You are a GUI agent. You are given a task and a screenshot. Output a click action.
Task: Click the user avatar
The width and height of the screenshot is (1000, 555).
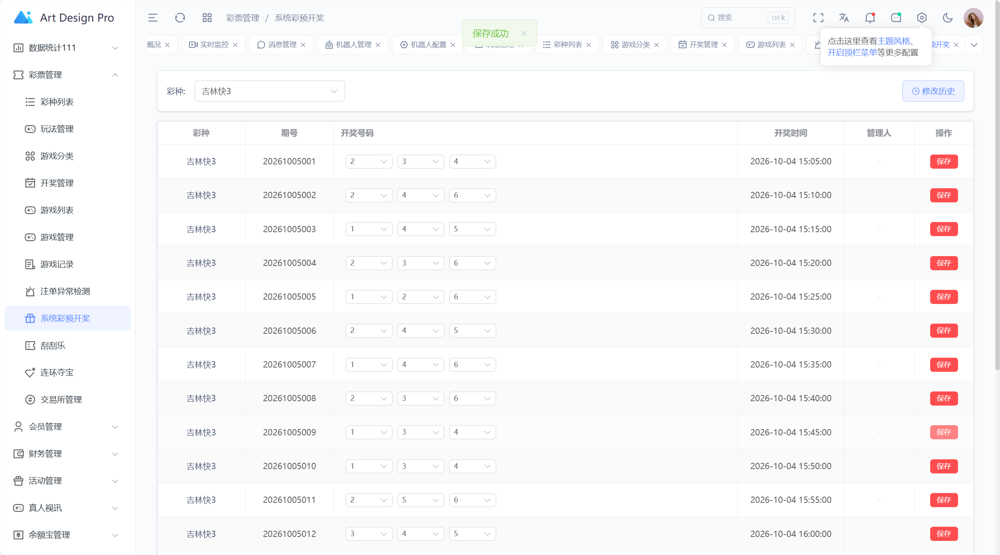[x=973, y=18]
